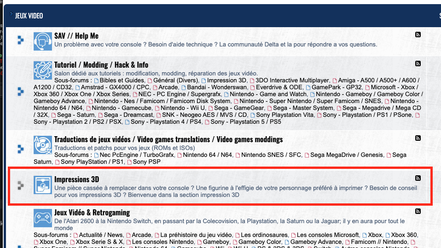Screen dimensions: 441x248
Task: Click the Impressions 3D printer icon
Action: pyautogui.click(x=43, y=185)
